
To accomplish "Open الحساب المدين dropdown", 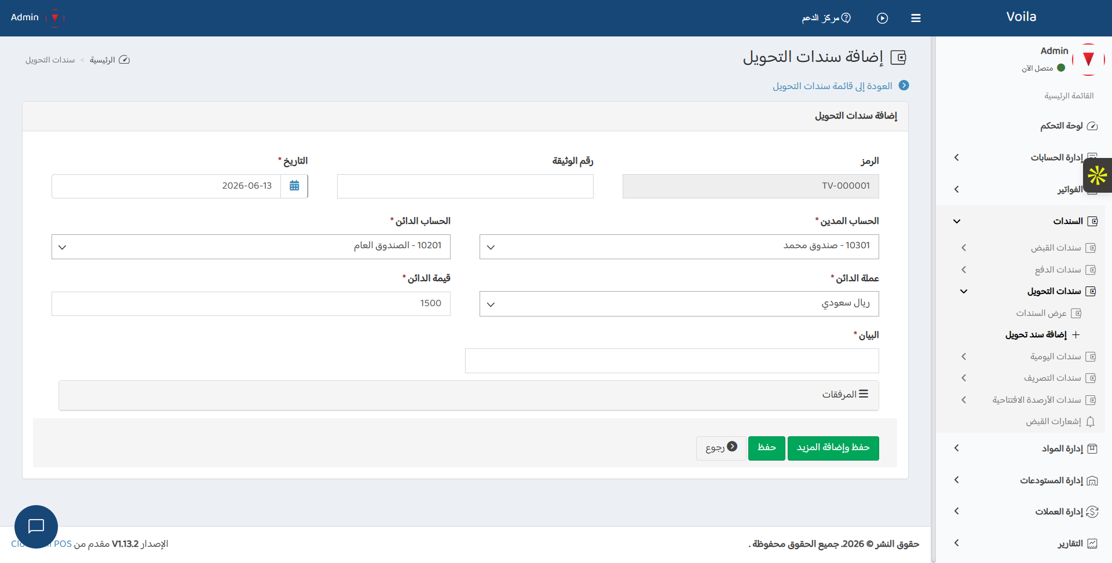I will pos(679,246).
